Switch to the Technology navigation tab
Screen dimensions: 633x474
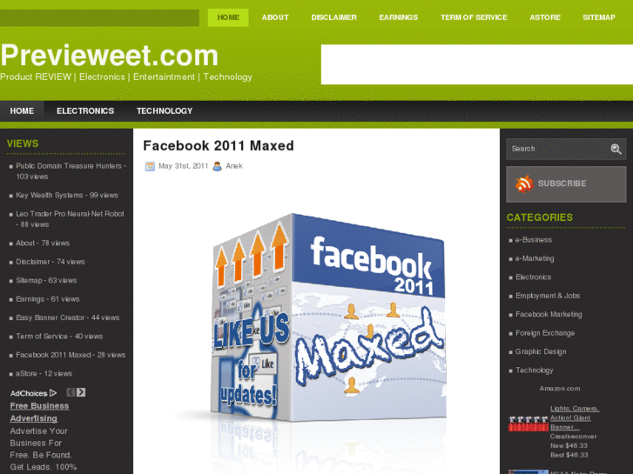pos(165,111)
